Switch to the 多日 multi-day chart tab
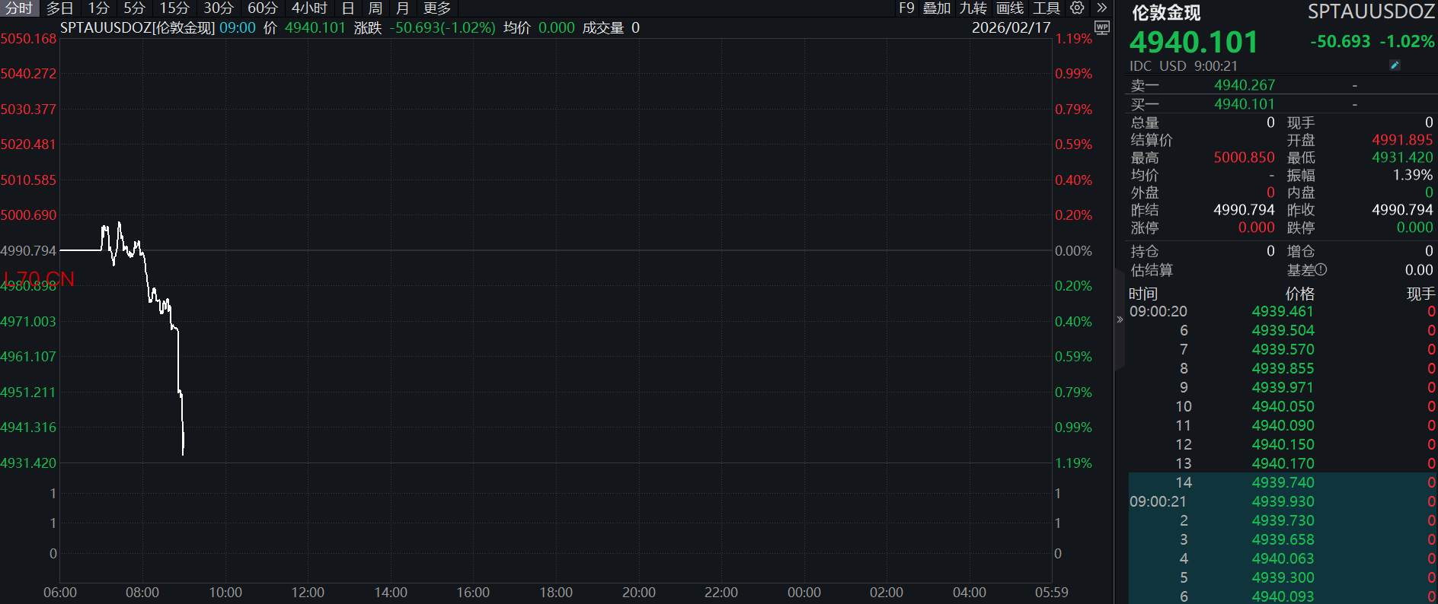1438x604 pixels. [60, 8]
